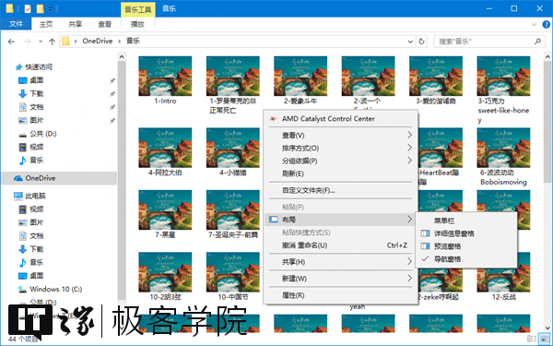Go up one folder level arrow
553x346 pixels.
53,42
